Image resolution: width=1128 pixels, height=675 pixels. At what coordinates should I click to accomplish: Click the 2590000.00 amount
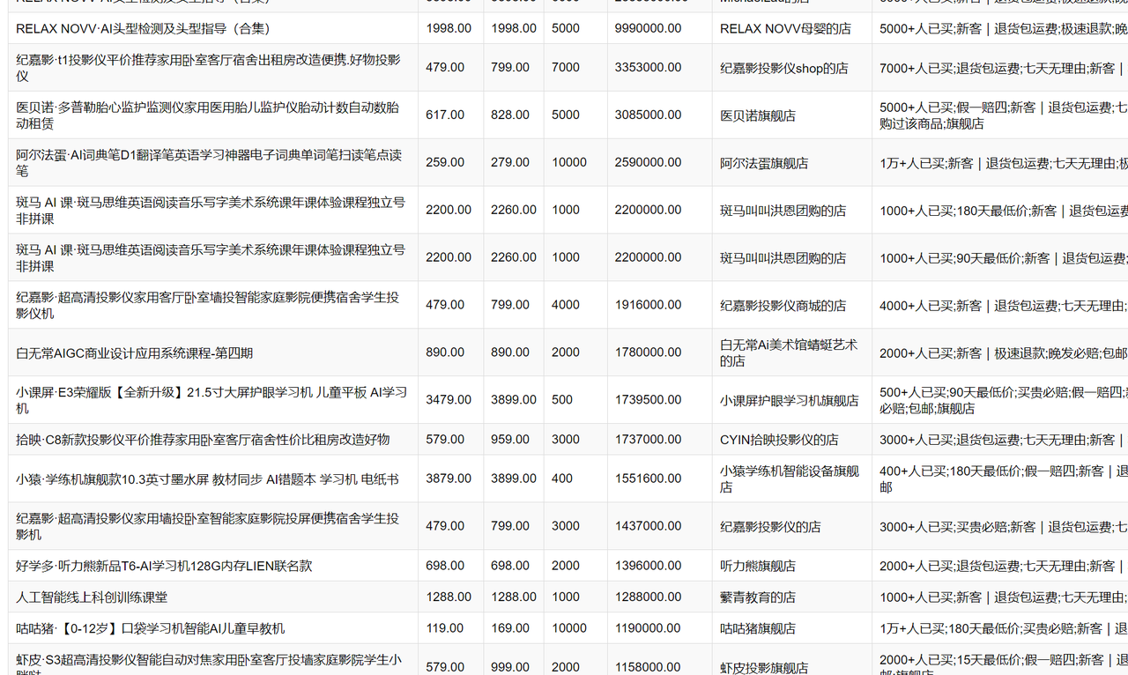648,162
